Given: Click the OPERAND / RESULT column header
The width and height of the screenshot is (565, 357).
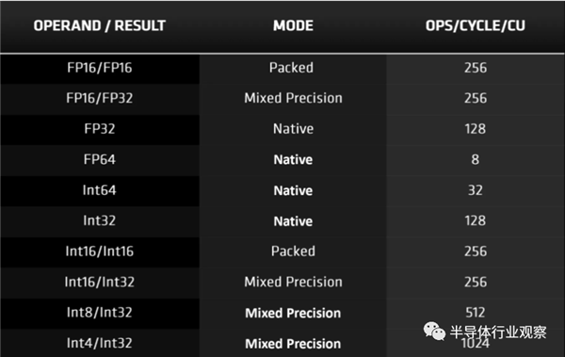Looking at the screenshot, I should (100, 25).
